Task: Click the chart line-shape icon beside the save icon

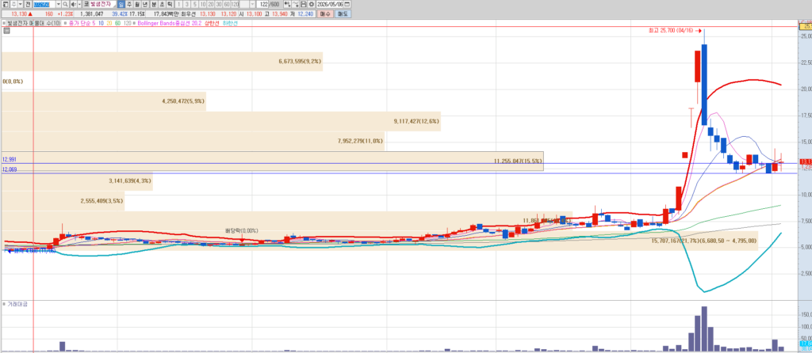Action: tap(295, 4)
